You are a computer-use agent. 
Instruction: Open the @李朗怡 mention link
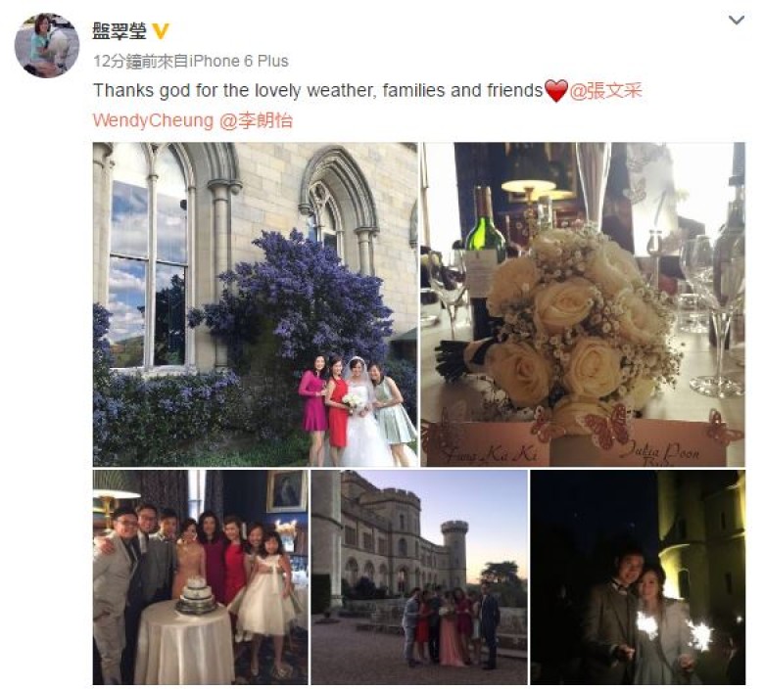pos(256,120)
